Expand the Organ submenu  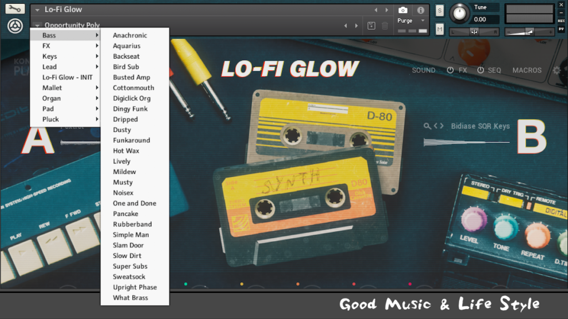[x=65, y=98]
